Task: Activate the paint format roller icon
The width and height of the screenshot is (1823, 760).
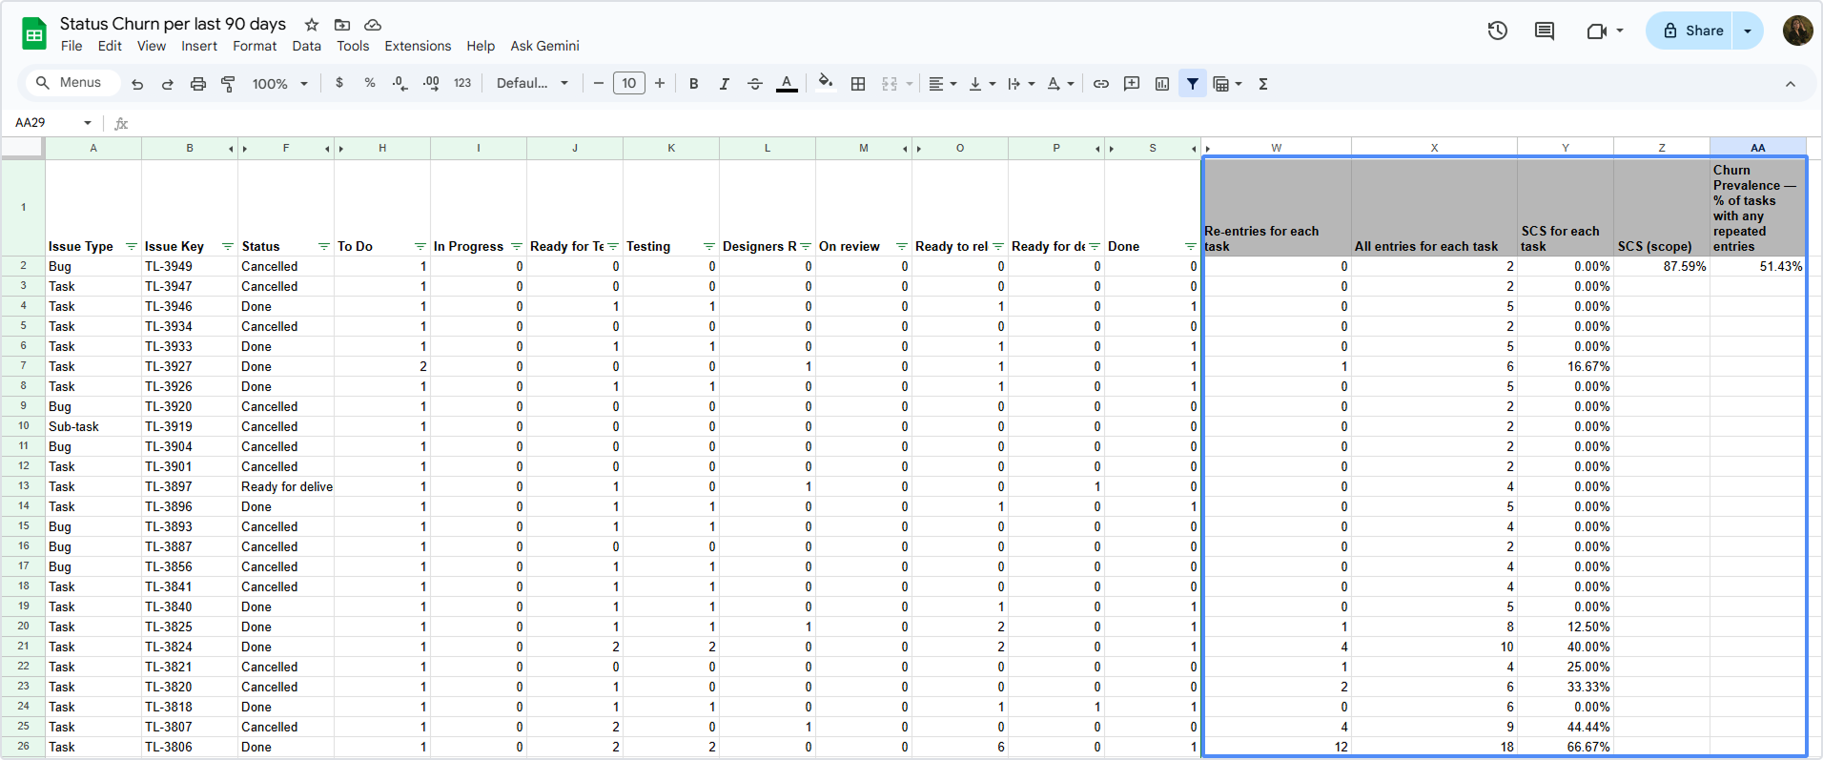Action: tap(228, 84)
